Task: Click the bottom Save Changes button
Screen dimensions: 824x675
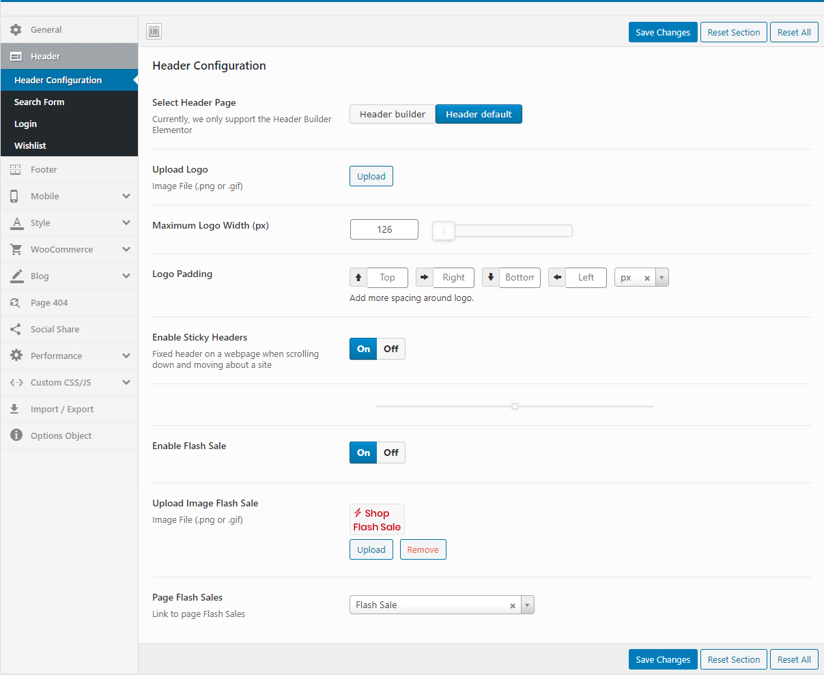Action: 663,659
